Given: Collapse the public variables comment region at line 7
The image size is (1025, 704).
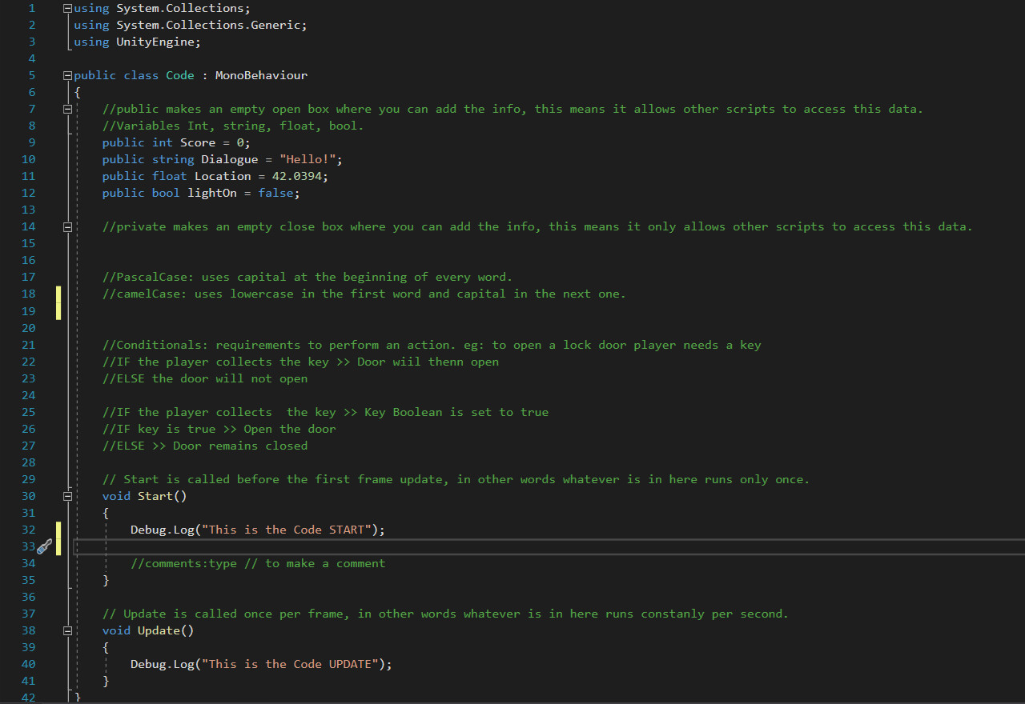Looking at the screenshot, I should pos(67,108).
